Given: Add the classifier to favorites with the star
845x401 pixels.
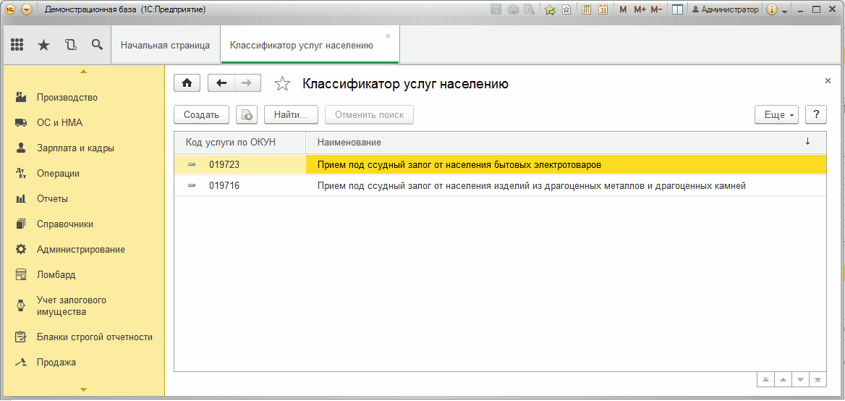Looking at the screenshot, I should click(282, 83).
